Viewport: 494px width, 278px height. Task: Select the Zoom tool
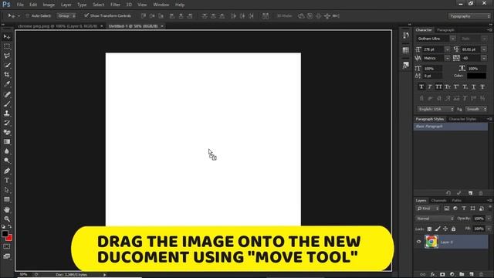point(7,219)
